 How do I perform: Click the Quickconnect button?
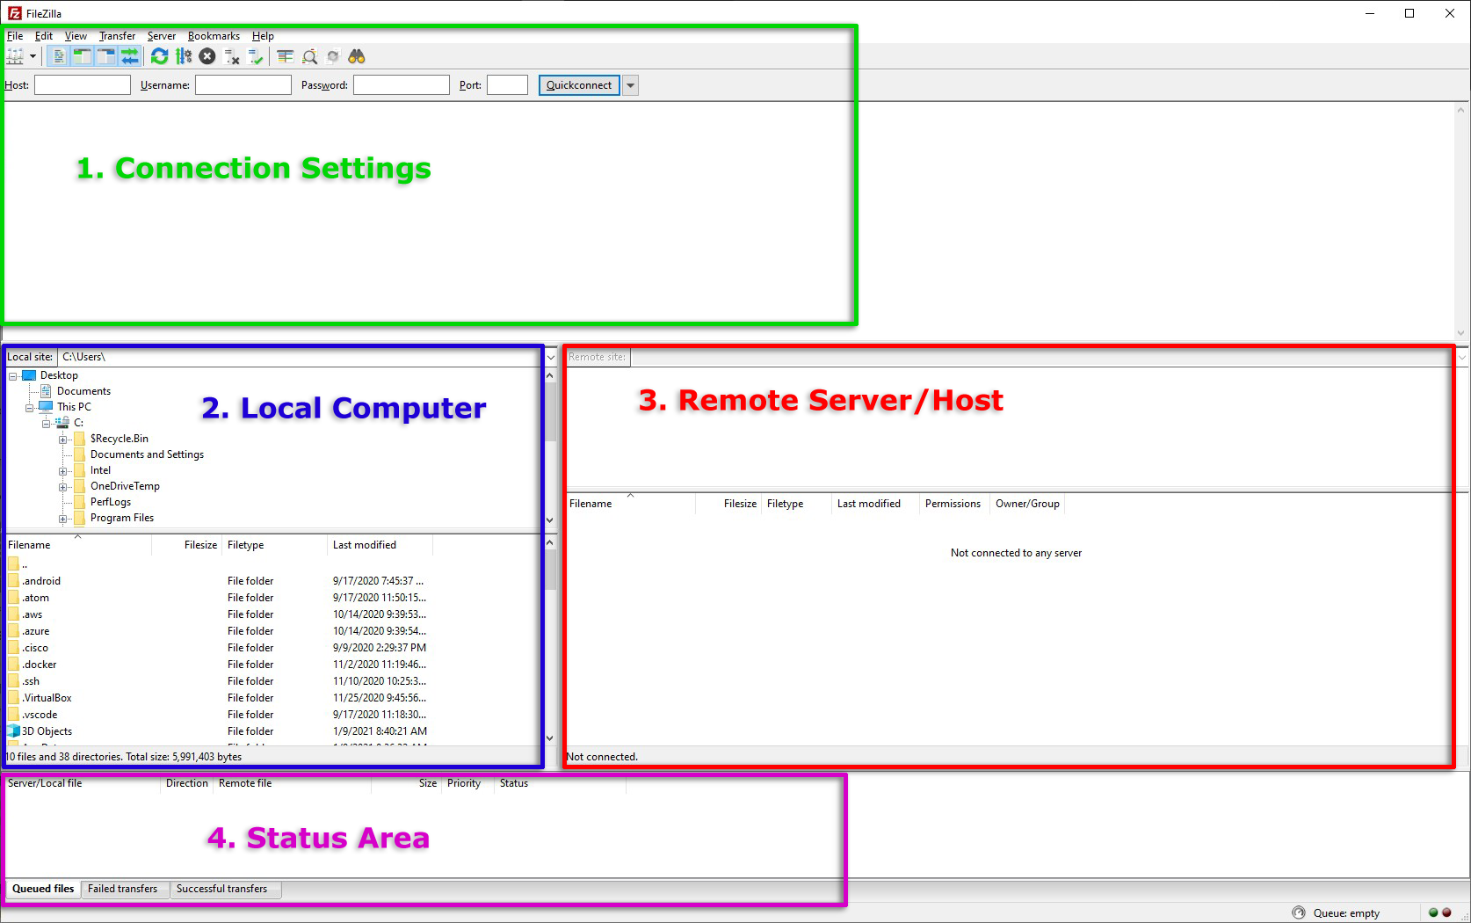coord(579,85)
